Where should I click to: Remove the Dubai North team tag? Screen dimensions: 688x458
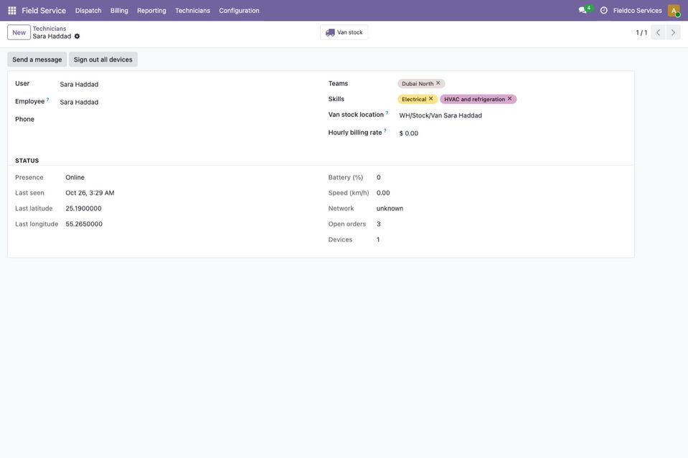point(438,83)
